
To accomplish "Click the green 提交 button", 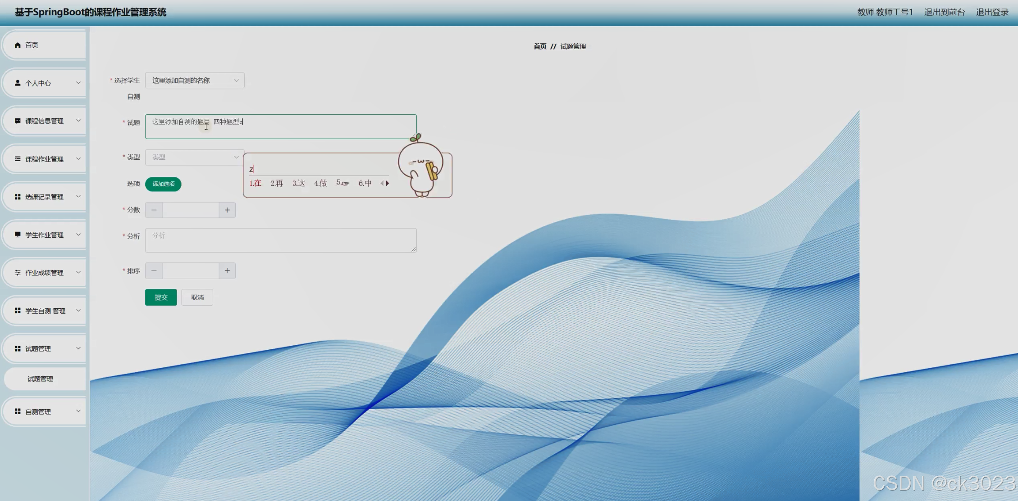I will point(161,298).
